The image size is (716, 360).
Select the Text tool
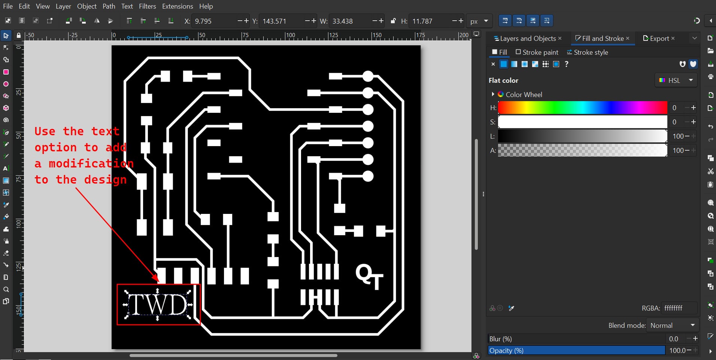tap(6, 169)
